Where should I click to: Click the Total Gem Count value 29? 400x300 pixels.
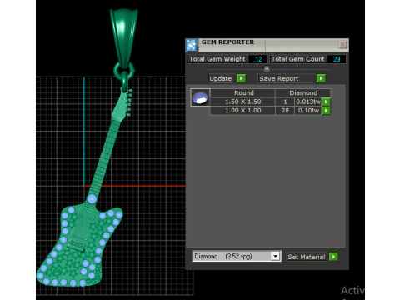click(337, 59)
